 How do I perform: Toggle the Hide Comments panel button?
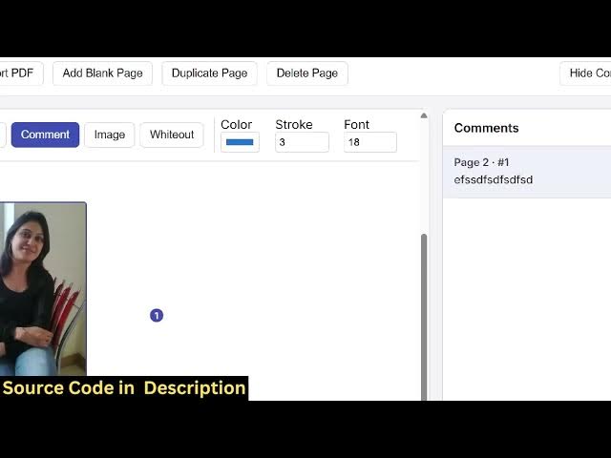pos(587,73)
